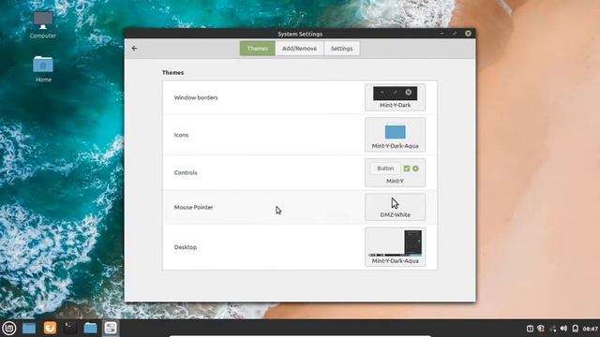Click the Themes section heading

point(172,73)
